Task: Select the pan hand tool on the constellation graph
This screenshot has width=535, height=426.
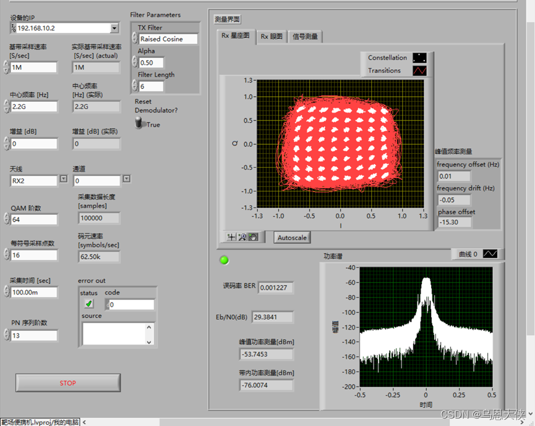Action: (x=253, y=236)
